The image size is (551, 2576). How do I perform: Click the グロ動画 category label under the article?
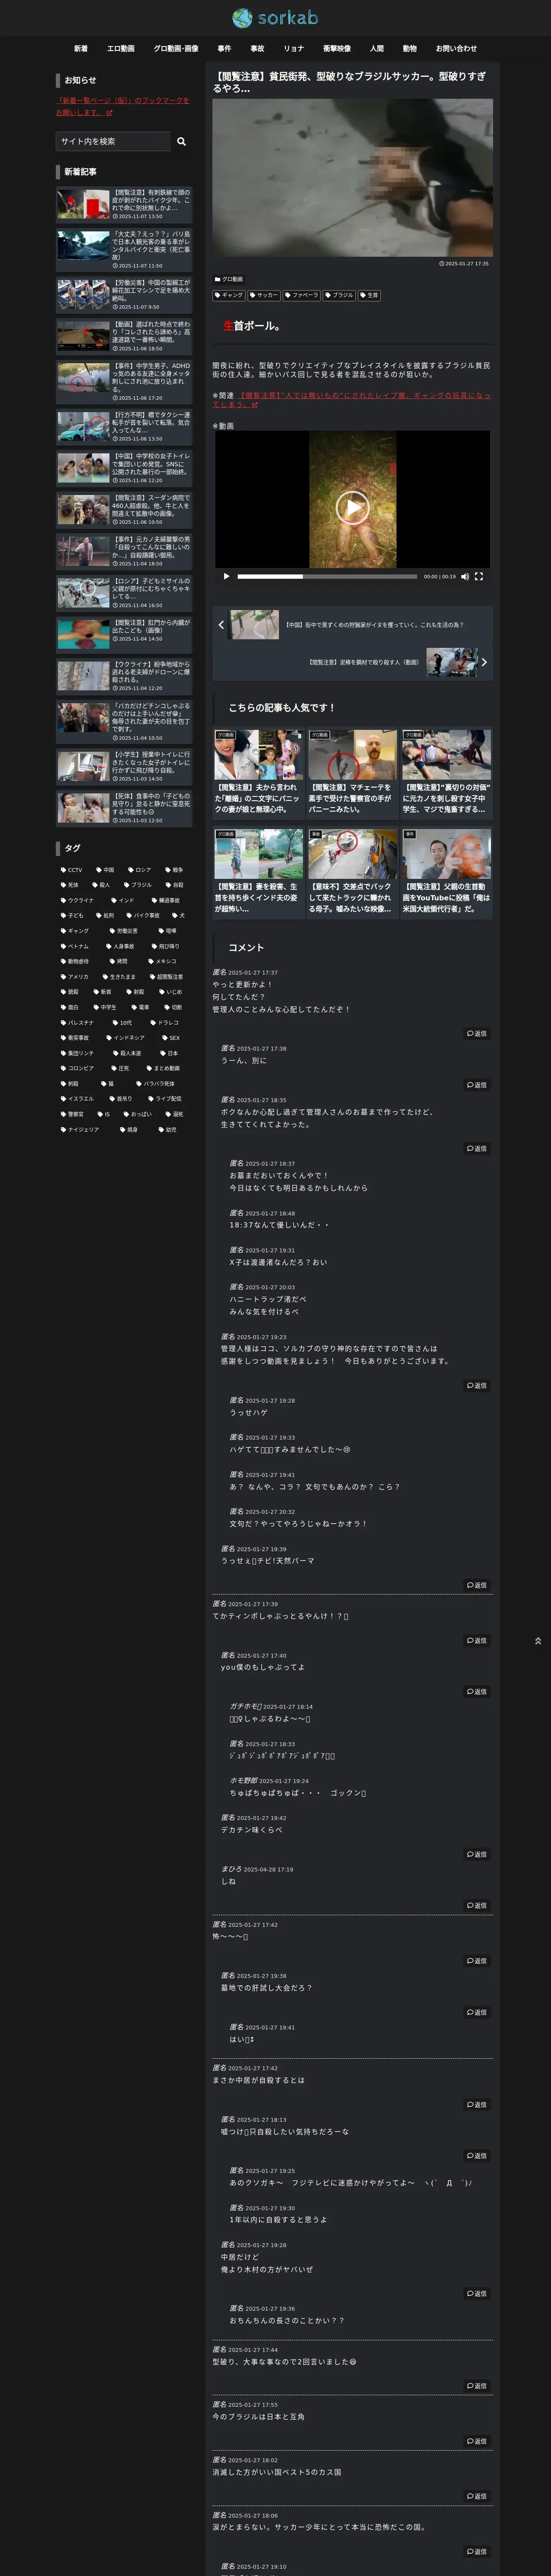pyautogui.click(x=229, y=279)
